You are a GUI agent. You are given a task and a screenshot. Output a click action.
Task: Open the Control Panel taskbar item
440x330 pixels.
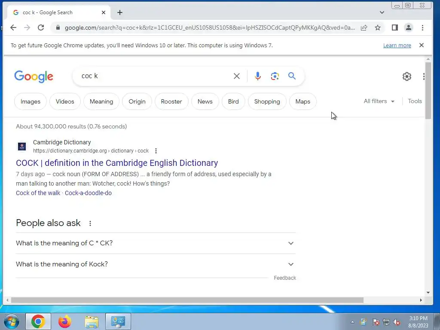click(x=118, y=321)
